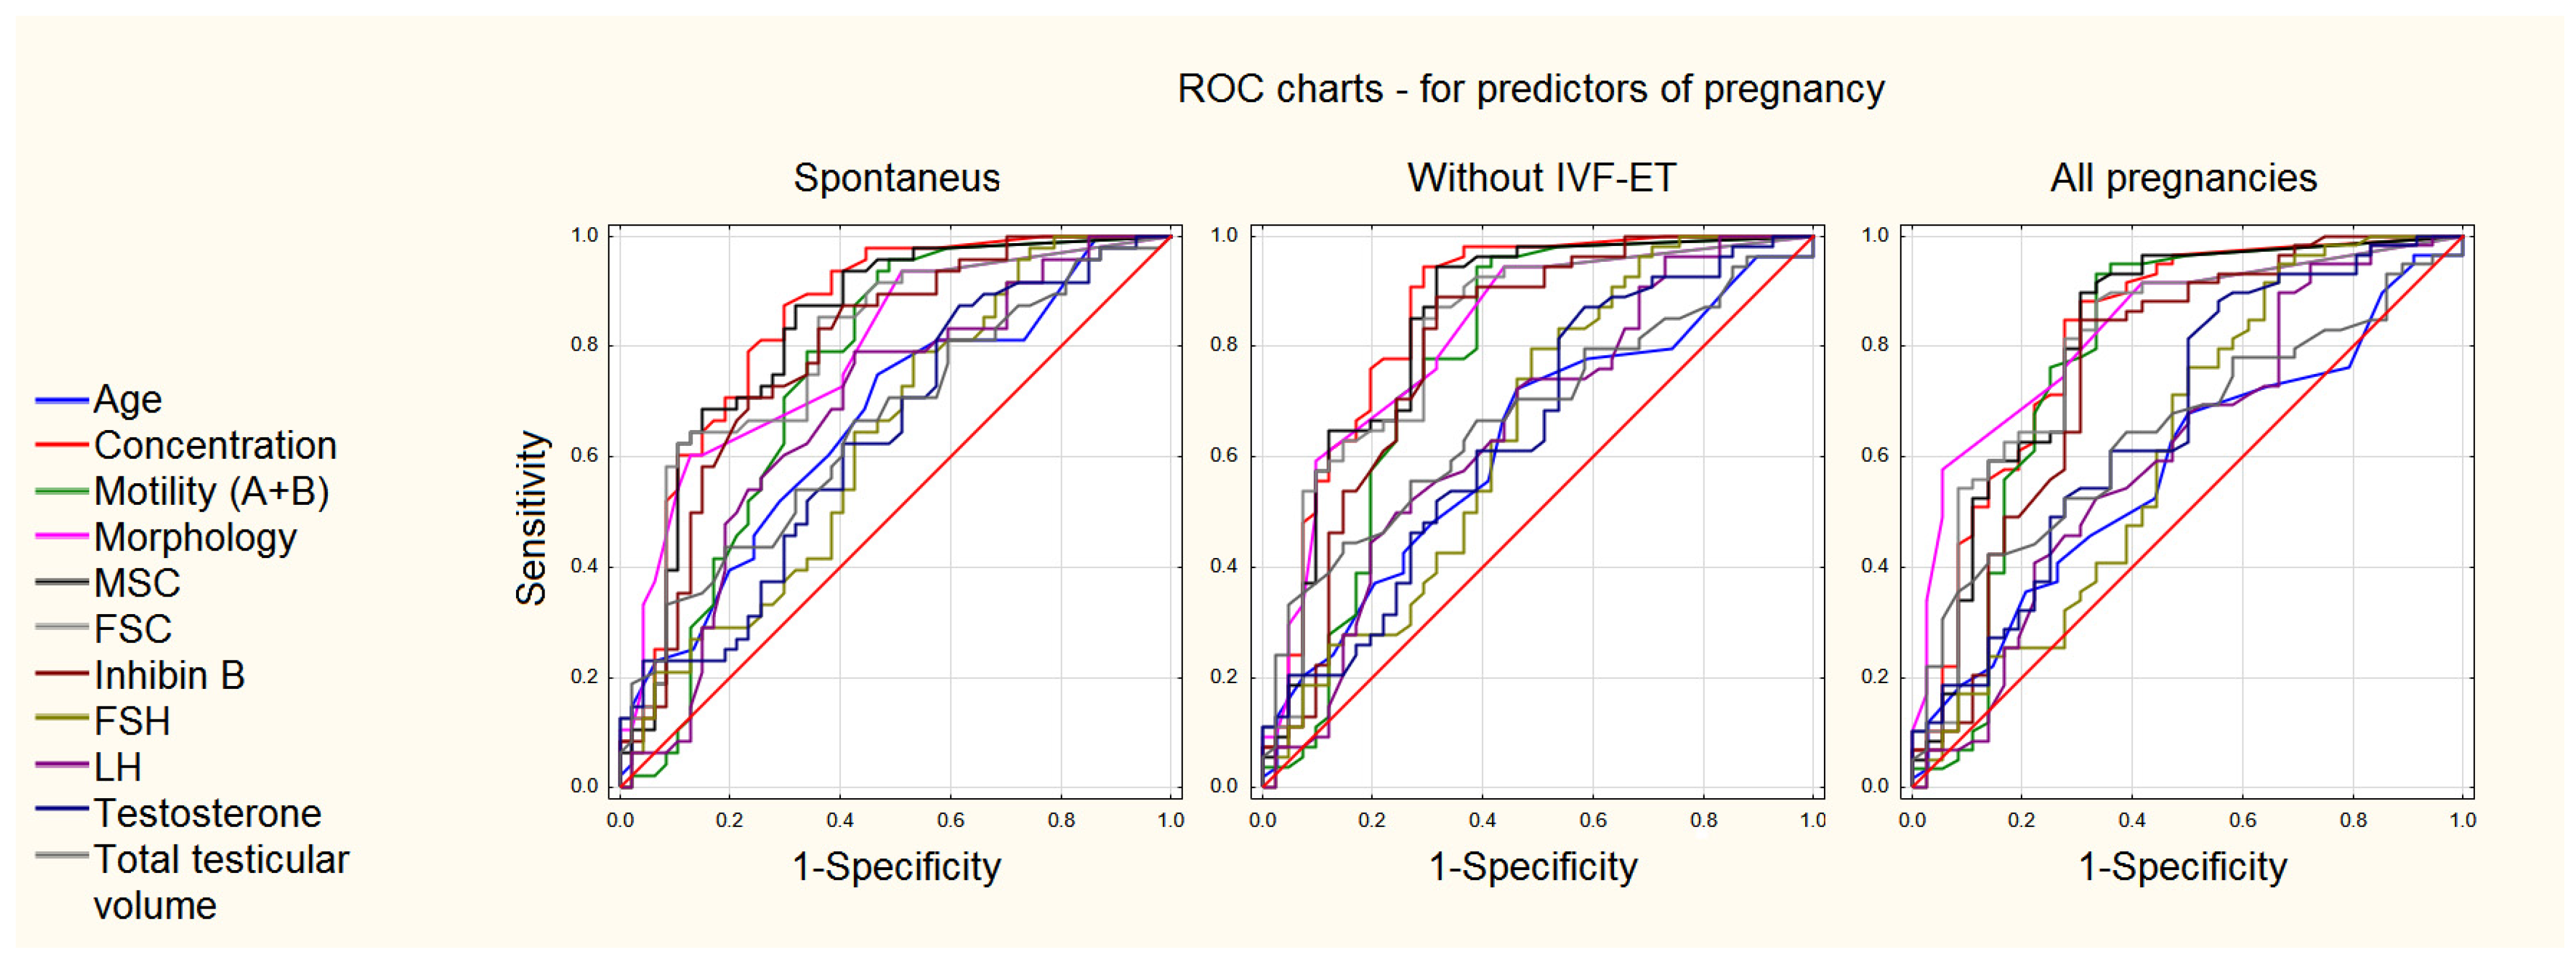The height and width of the screenshot is (963, 2576).
Task: Click the green Motility (A+B) legend line
Action: [62, 492]
